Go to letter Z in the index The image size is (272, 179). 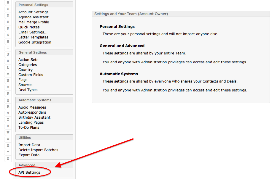(8, 159)
